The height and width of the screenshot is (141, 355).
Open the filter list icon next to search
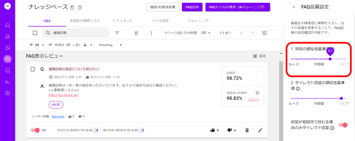tap(117, 33)
